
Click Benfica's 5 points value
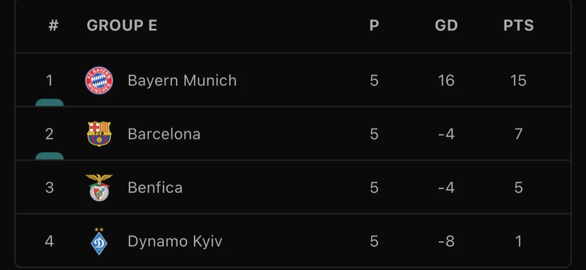coord(518,187)
